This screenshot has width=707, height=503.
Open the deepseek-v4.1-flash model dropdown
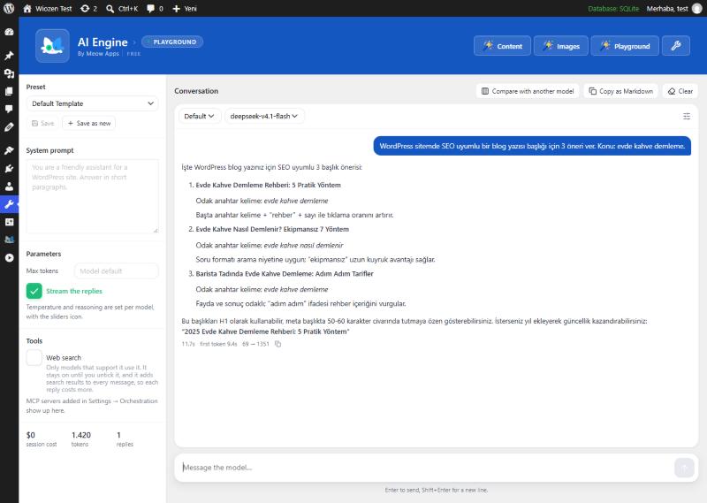(x=264, y=116)
